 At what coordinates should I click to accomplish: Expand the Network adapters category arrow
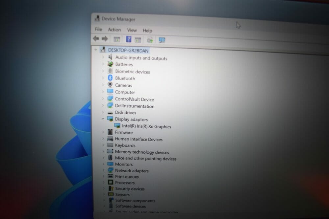click(x=103, y=170)
